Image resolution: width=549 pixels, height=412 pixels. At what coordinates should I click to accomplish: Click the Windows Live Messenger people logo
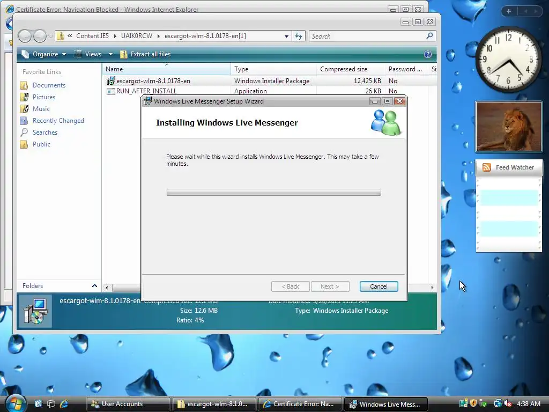pos(386,123)
